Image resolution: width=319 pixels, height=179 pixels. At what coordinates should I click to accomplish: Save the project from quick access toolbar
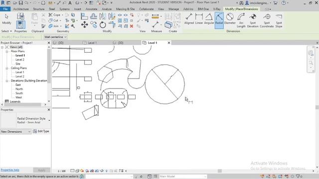(x=20, y=3)
